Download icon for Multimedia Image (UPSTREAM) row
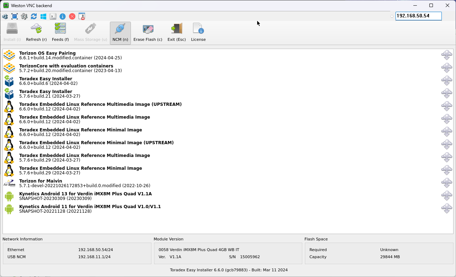 point(447,106)
